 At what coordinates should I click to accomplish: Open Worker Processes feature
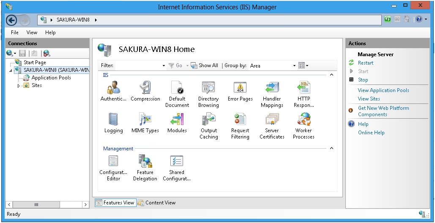coord(304,126)
